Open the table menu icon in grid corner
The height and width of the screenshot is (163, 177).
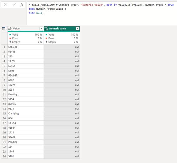click(x=4, y=29)
